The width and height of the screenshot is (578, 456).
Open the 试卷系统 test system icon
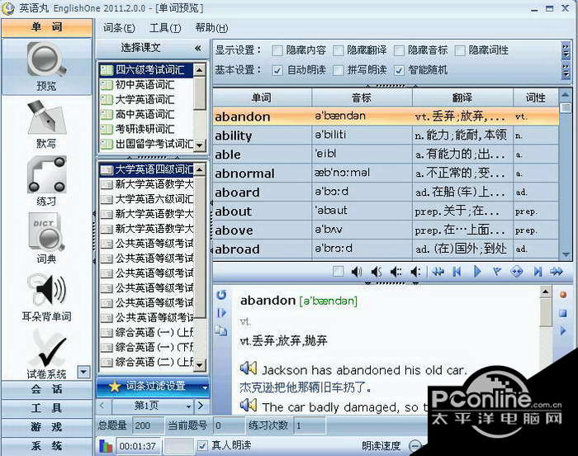point(46,354)
